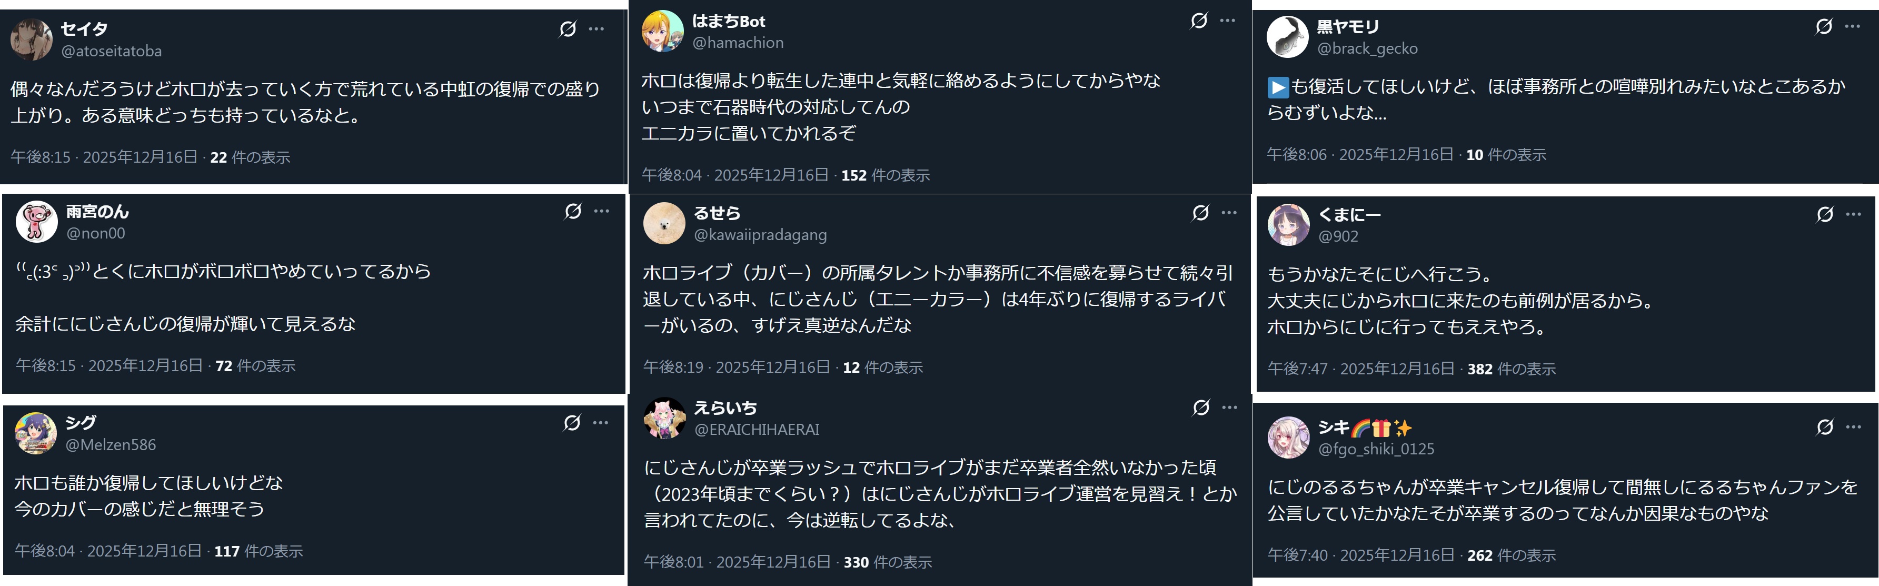Click the display name えらいち

[725, 408]
